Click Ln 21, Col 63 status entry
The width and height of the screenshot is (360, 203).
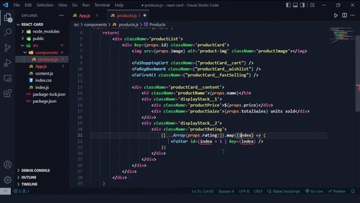coord(202,191)
